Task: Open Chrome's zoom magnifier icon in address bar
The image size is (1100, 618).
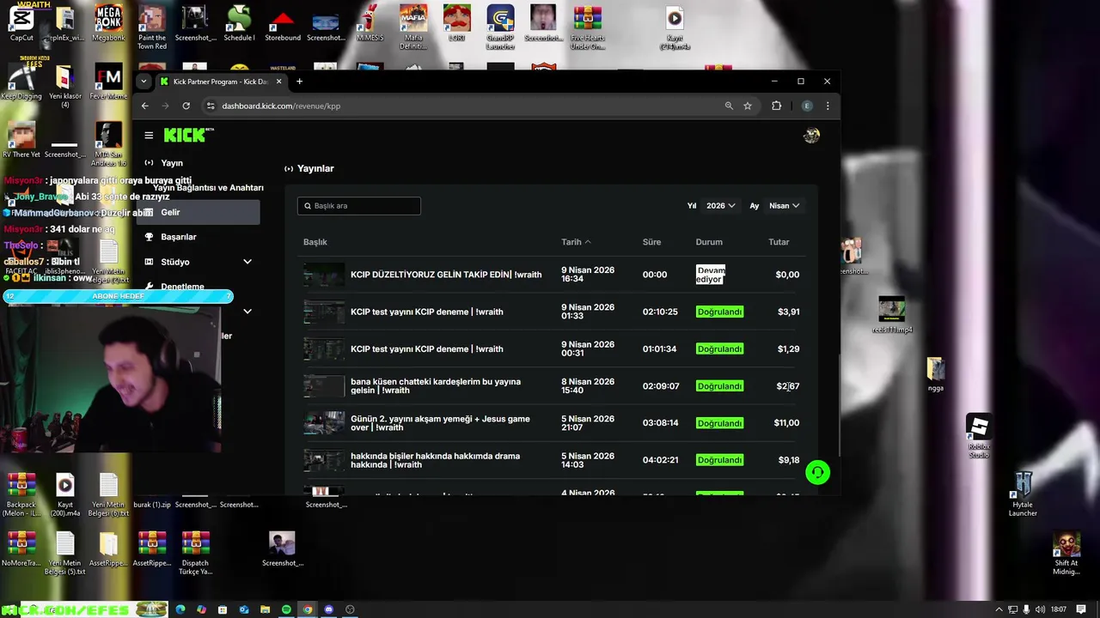Action: click(729, 106)
